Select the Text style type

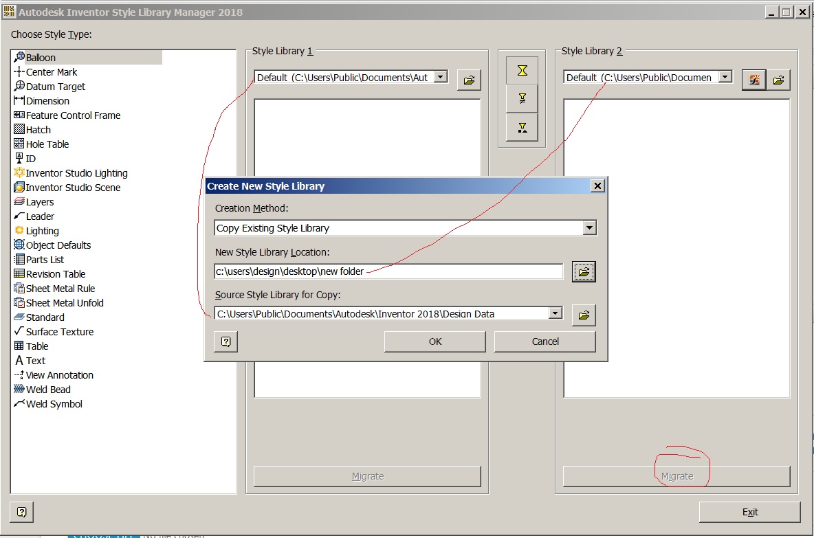click(x=30, y=361)
